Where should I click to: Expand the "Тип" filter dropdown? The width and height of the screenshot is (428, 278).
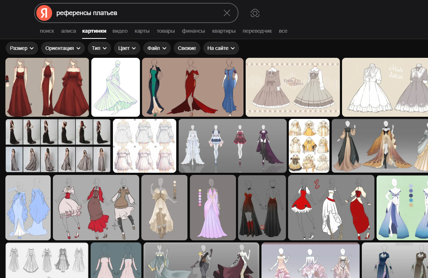[x=100, y=48]
